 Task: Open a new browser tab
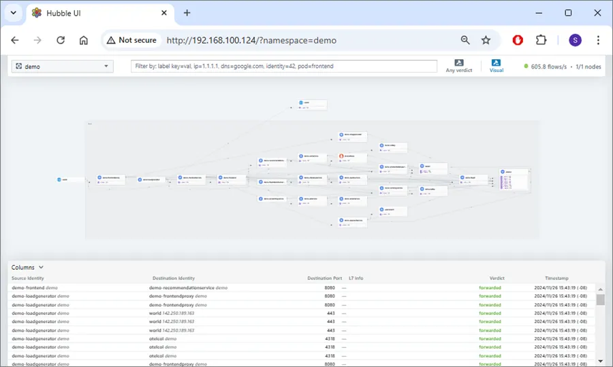point(187,13)
